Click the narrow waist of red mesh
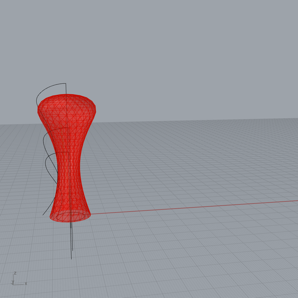 pyautogui.click(x=69, y=167)
